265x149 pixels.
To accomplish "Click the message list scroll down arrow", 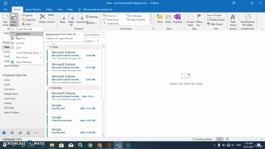I will pyautogui.click(x=103, y=135).
